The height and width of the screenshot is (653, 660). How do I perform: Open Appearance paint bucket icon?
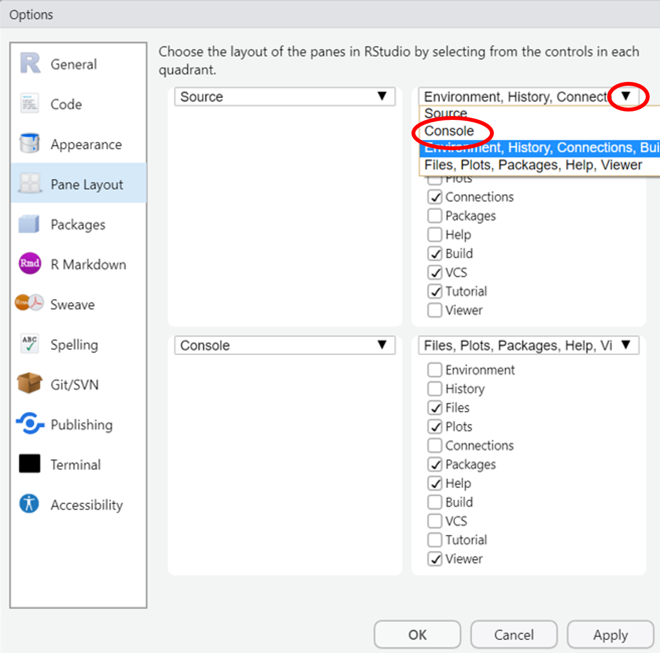[30, 144]
